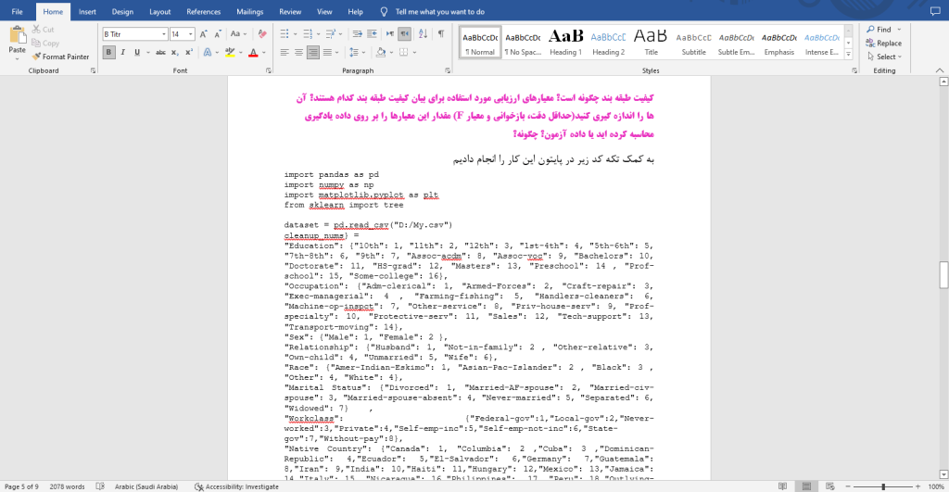Image resolution: width=949 pixels, height=492 pixels.
Task: Toggle Show/Hide paragraph marks
Action: point(441,34)
